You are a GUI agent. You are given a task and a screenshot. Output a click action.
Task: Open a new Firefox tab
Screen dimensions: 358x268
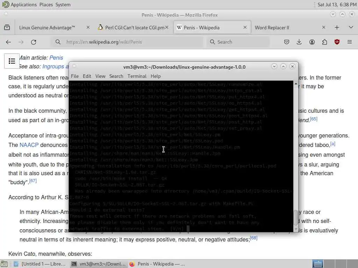point(337,28)
